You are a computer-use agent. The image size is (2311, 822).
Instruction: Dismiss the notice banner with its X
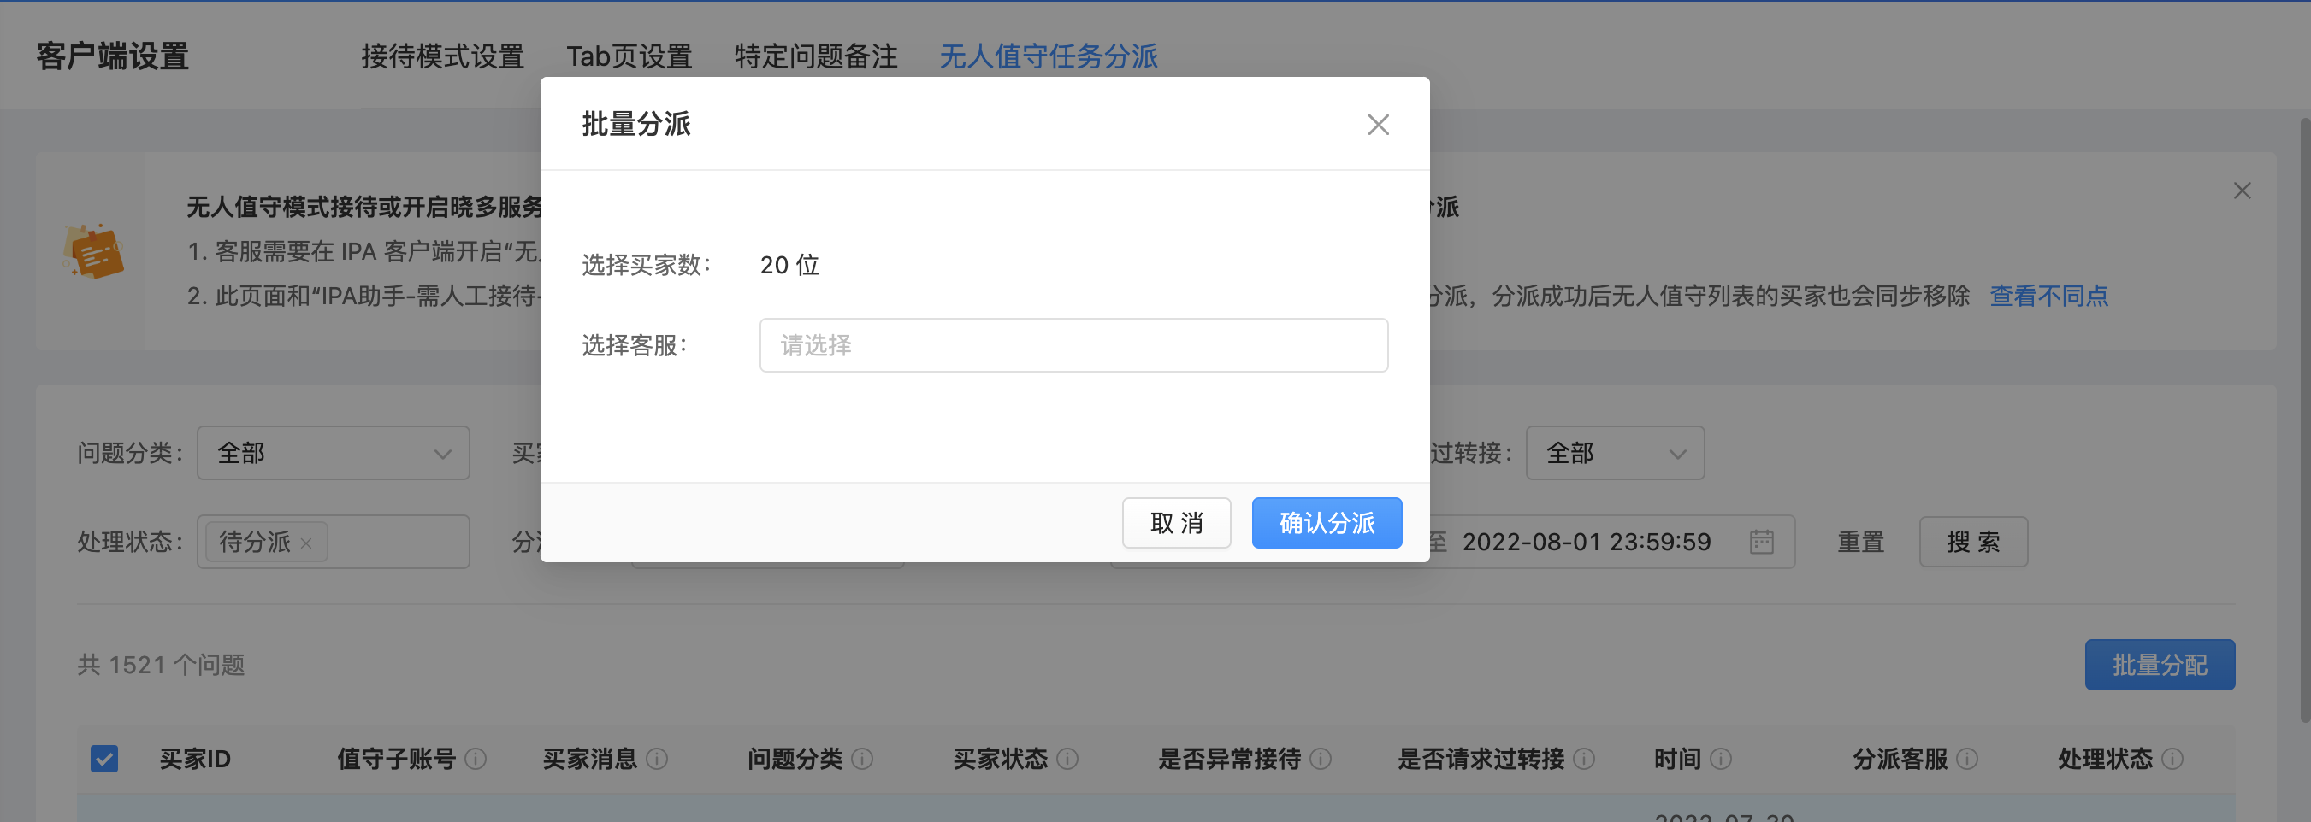pyautogui.click(x=2242, y=190)
